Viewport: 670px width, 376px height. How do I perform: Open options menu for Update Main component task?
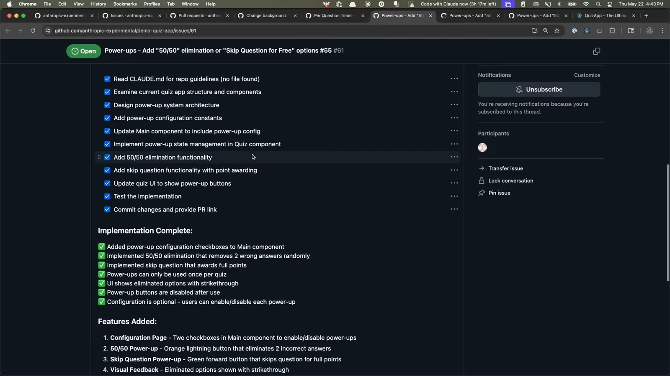coord(454,131)
